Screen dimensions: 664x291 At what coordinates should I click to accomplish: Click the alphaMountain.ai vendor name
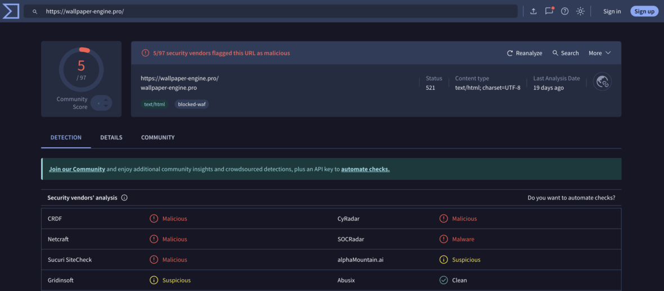361,260
